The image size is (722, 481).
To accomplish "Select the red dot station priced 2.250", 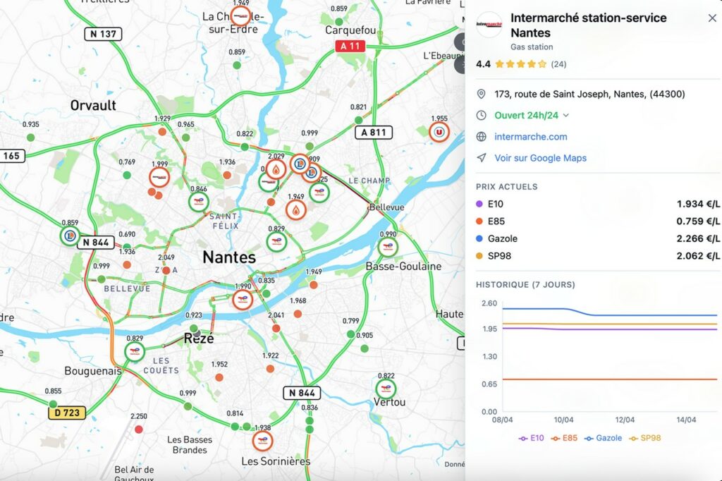I will pyautogui.click(x=139, y=429).
